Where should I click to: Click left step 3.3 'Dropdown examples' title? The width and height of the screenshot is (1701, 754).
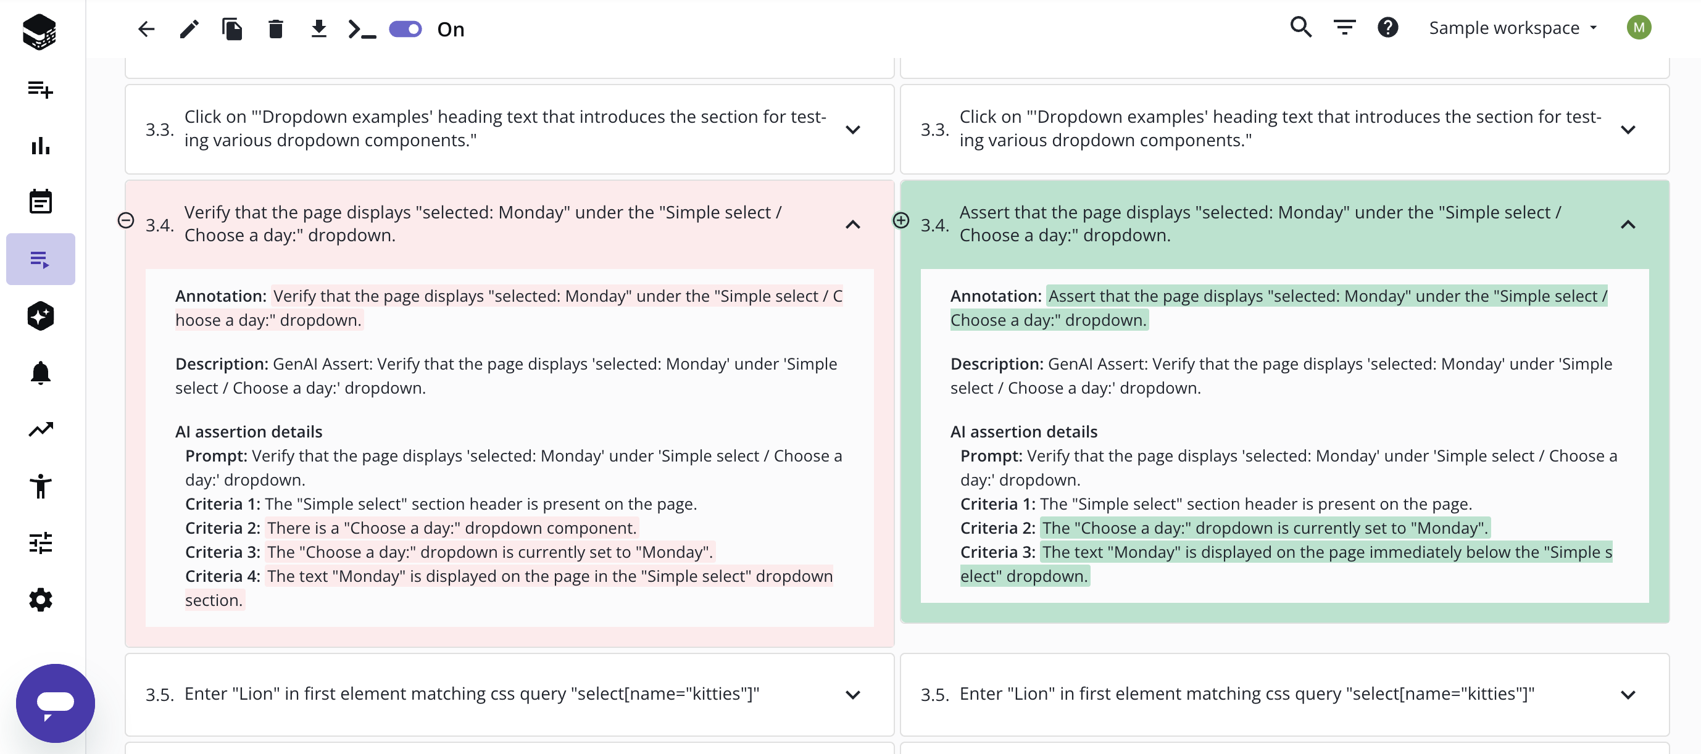coord(505,128)
